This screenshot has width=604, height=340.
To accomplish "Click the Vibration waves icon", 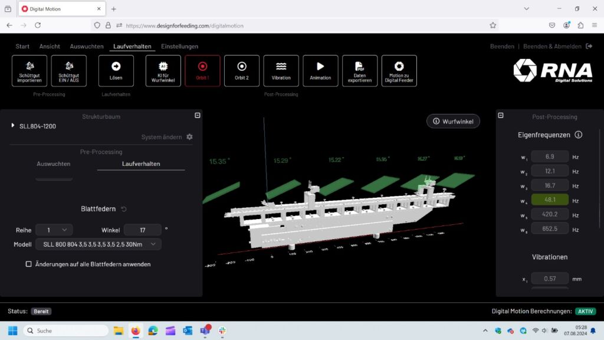I will click(281, 71).
